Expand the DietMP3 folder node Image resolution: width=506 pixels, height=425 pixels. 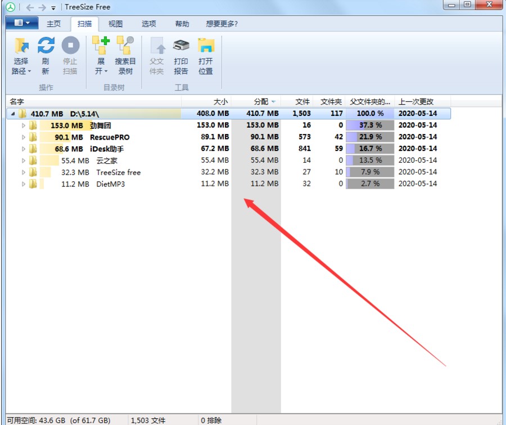click(x=24, y=184)
